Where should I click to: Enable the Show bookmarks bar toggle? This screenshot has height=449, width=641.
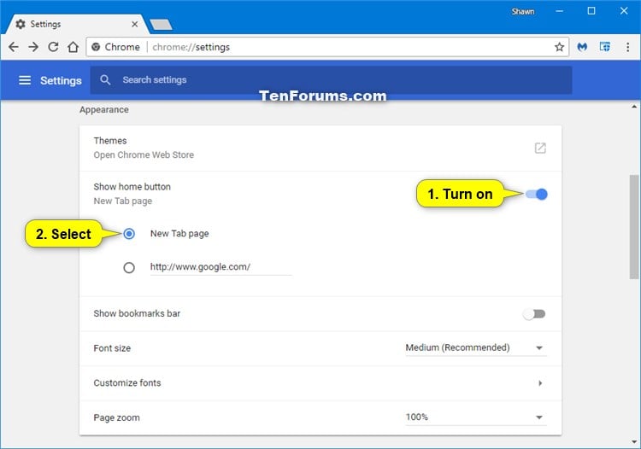tap(534, 314)
